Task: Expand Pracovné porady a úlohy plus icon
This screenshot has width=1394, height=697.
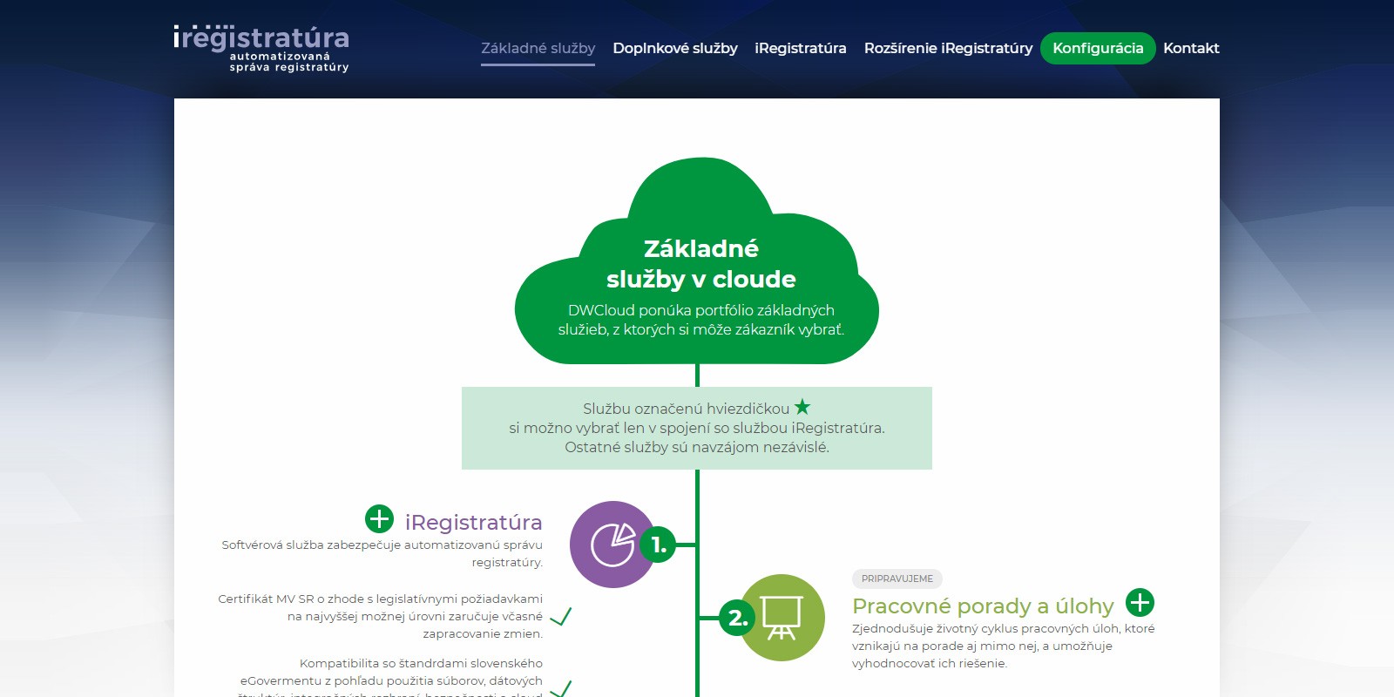Action: [x=1140, y=602]
